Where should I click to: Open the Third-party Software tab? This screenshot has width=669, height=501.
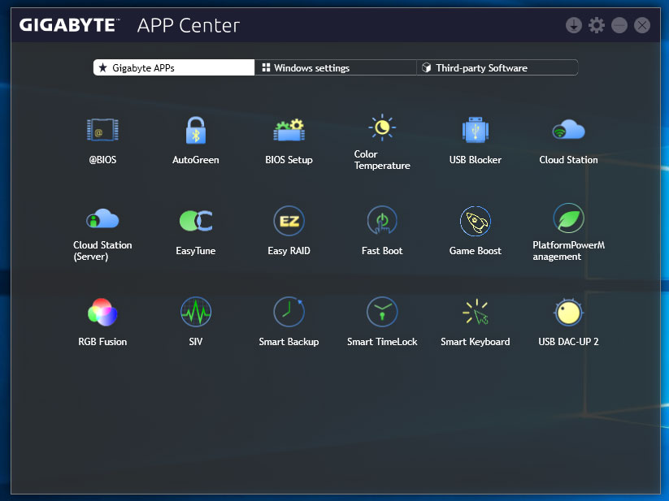[x=497, y=67]
